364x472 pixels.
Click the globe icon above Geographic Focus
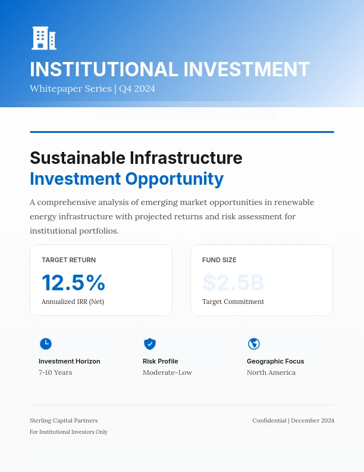click(254, 344)
